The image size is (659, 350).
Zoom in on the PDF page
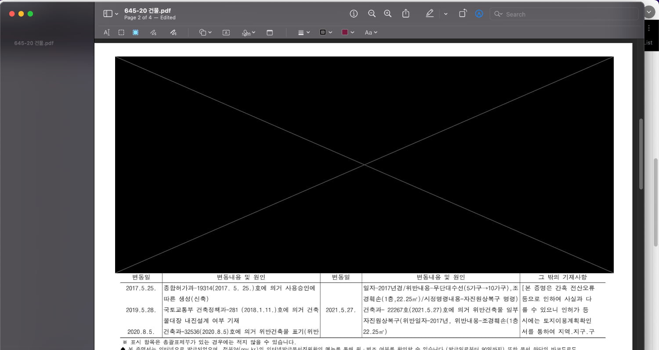388,14
